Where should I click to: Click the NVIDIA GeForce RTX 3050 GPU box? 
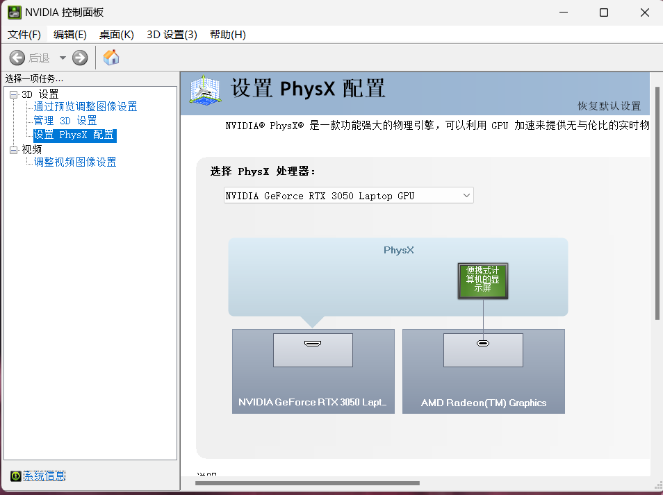pos(313,371)
